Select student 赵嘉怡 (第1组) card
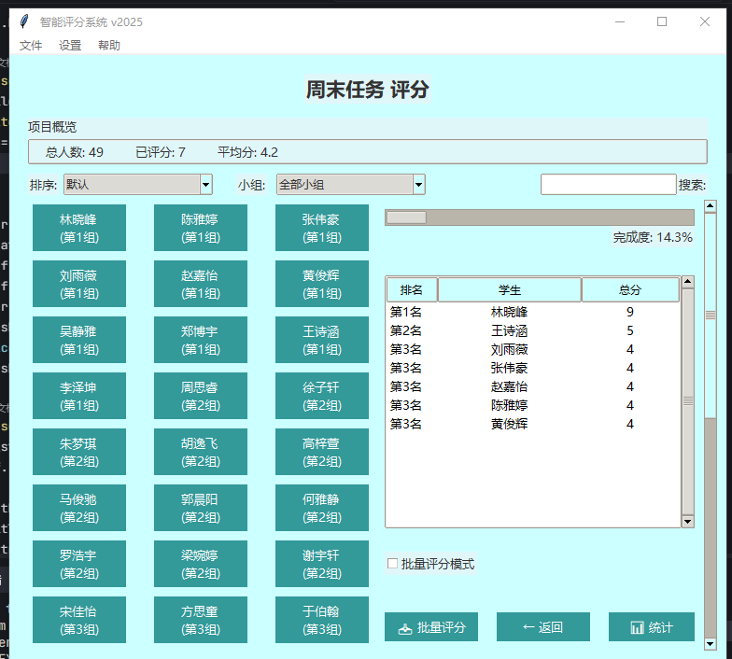The width and height of the screenshot is (732, 659). point(201,284)
